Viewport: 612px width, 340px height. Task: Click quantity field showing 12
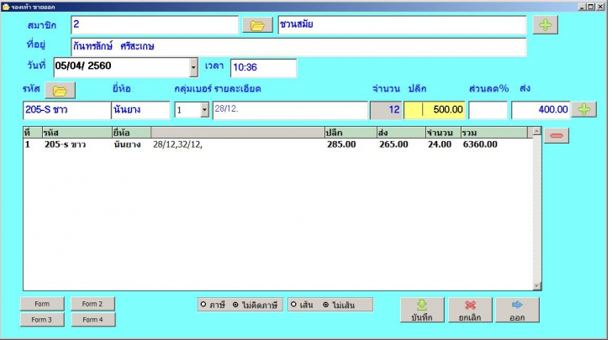[386, 110]
